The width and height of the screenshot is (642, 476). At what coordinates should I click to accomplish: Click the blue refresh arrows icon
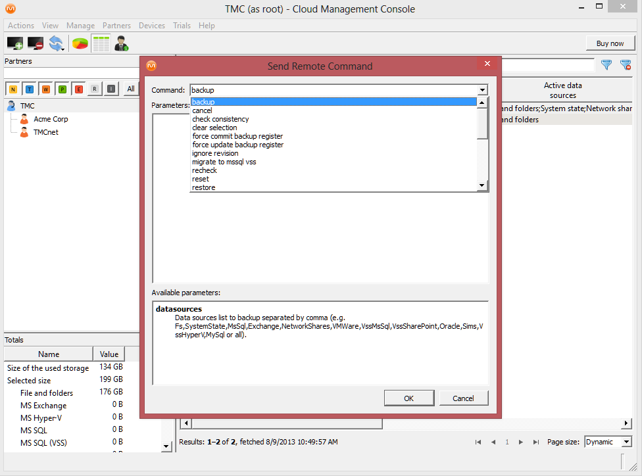[56, 43]
